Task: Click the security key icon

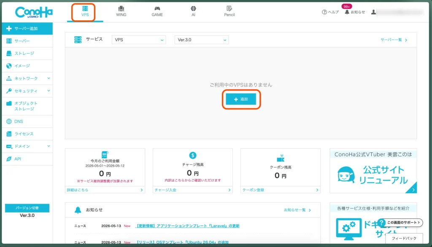Action: tap(9, 90)
